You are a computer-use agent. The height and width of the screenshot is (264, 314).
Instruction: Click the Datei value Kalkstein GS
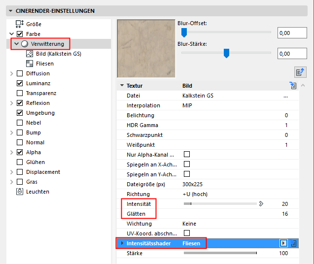click(198, 96)
